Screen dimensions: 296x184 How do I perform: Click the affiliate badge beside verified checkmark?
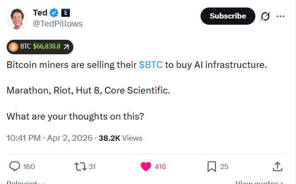pyautogui.click(x=65, y=13)
